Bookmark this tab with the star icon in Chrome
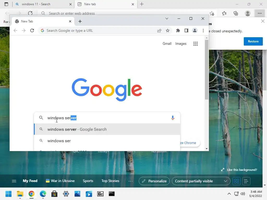Image resolution: width=267 pixels, height=200 pixels. point(168,30)
